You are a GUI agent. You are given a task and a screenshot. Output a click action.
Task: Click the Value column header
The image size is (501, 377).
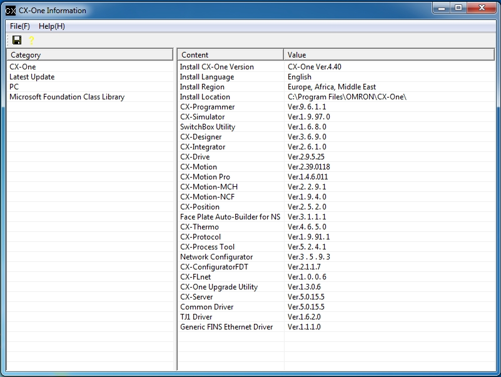point(389,54)
